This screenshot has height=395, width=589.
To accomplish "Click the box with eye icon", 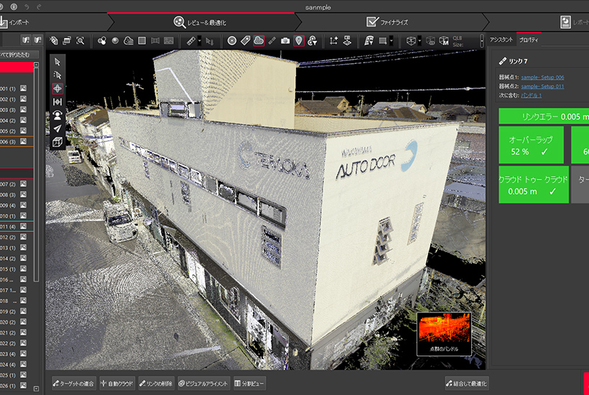I will (430, 40).
